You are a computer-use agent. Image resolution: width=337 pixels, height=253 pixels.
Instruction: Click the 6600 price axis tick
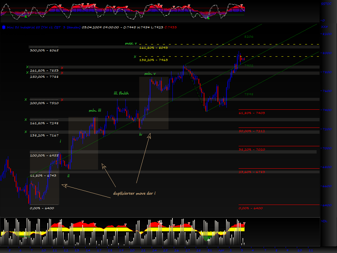[x=327, y=186]
